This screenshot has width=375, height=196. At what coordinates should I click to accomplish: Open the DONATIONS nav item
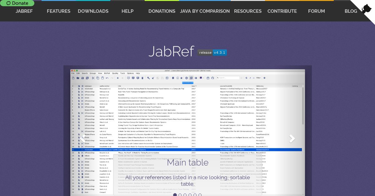click(162, 11)
